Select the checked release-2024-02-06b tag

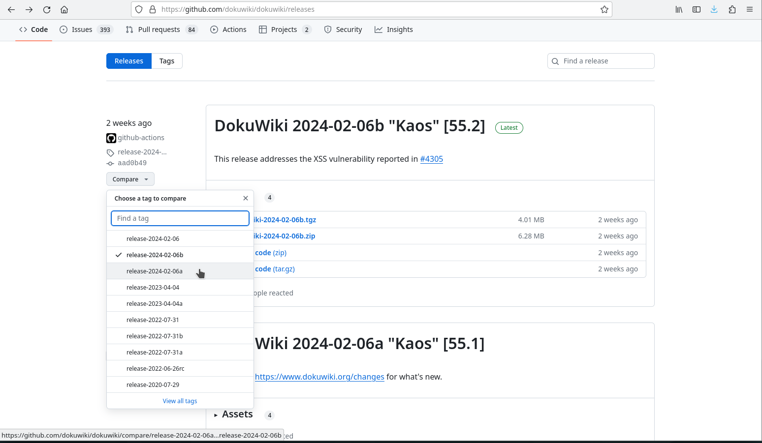tap(155, 255)
